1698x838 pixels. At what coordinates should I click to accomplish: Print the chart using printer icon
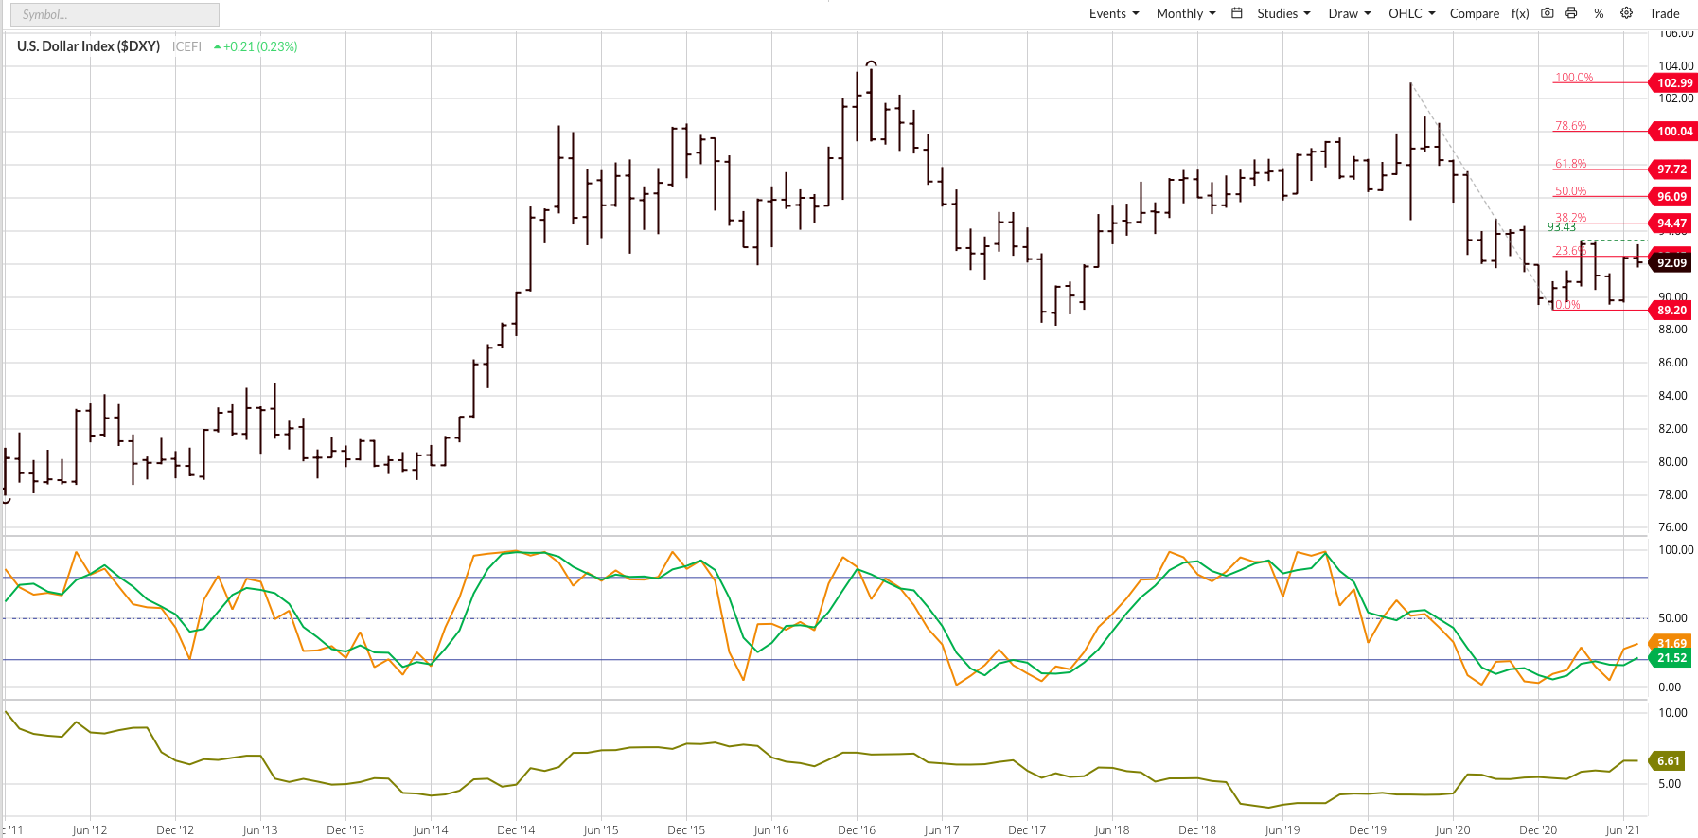click(x=1571, y=13)
